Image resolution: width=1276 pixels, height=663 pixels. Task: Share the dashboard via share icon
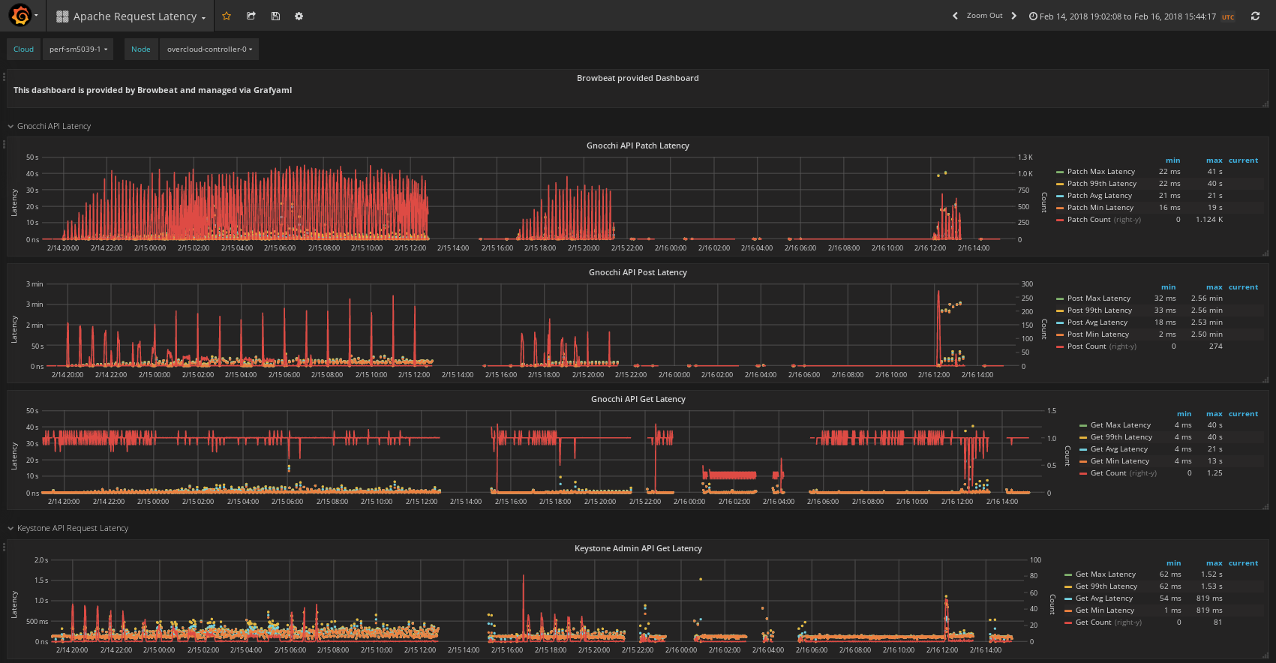tap(251, 16)
